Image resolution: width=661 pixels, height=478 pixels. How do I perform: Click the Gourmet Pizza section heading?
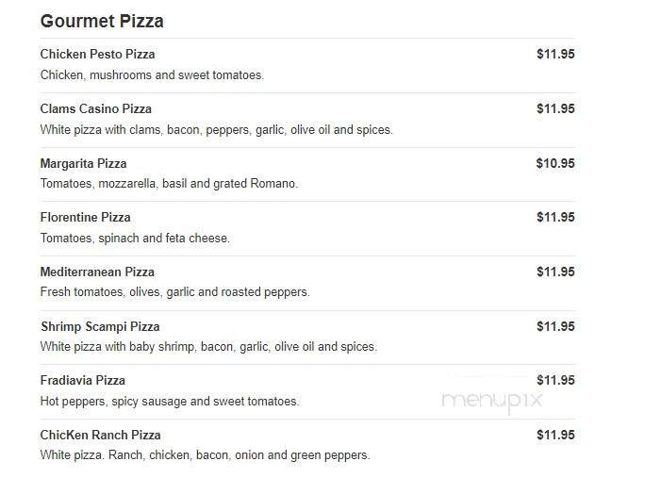coord(102,21)
